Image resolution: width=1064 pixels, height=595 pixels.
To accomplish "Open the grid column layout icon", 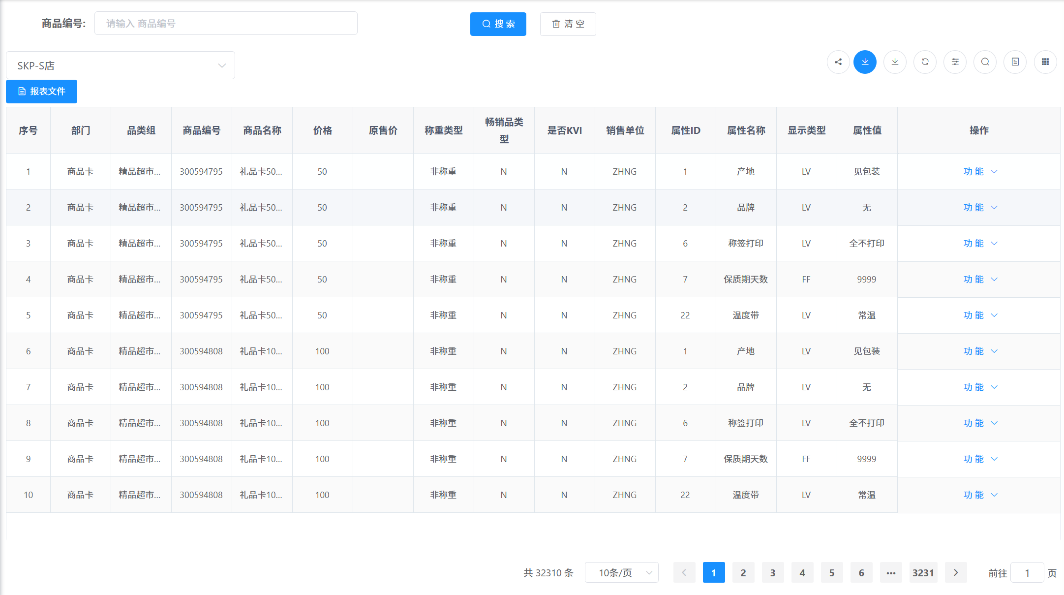I will [x=1045, y=62].
